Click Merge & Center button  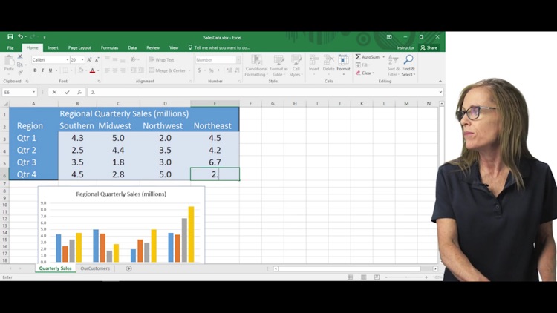[167, 70]
